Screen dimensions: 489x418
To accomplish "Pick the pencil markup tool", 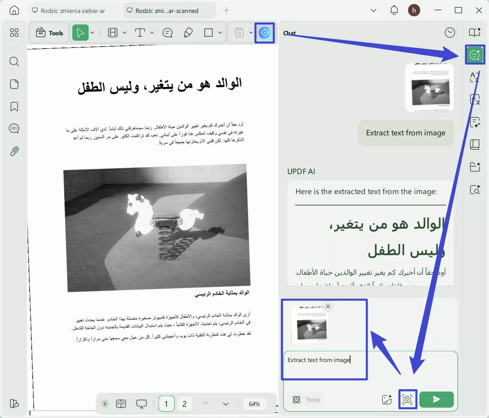I will point(188,33).
